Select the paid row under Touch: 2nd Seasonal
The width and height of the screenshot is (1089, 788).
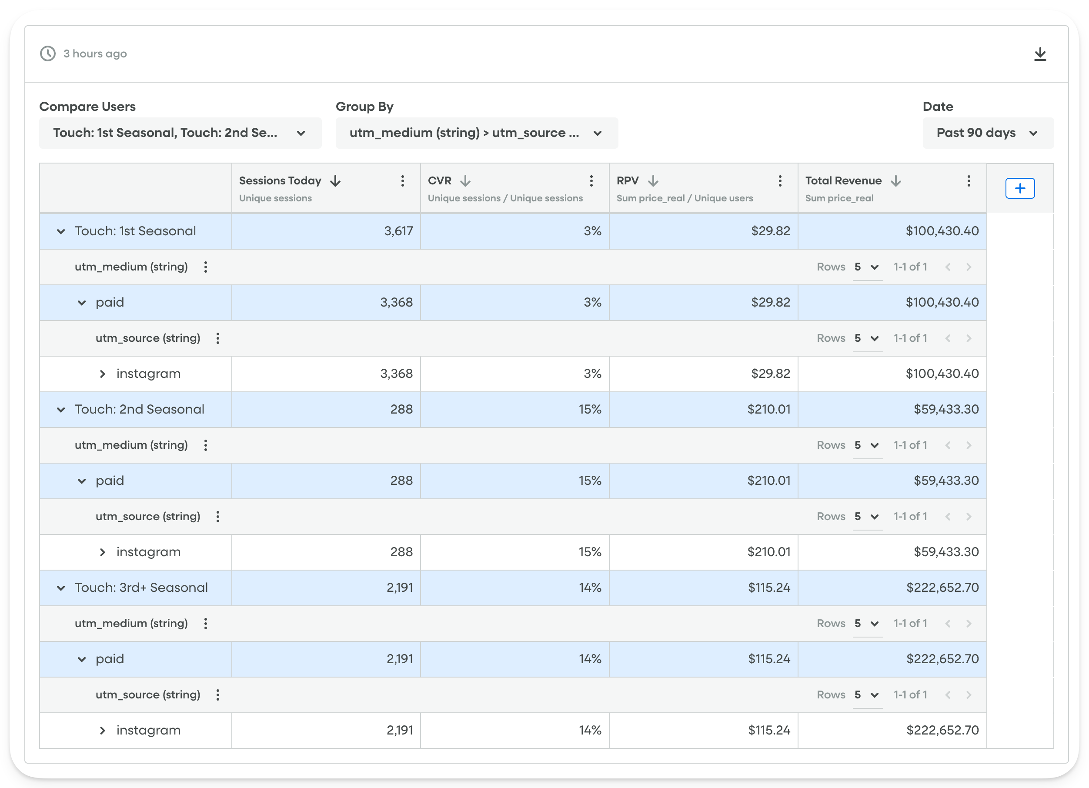110,480
